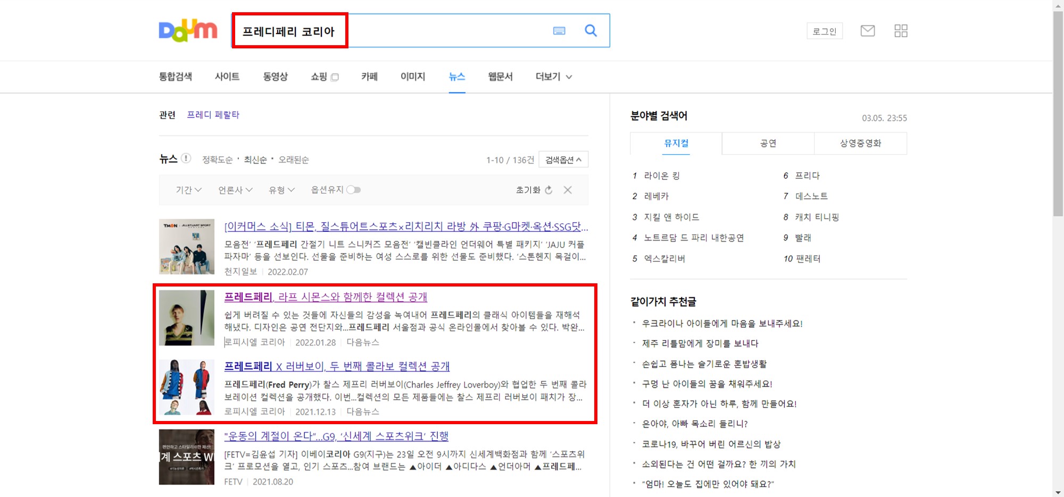Open 제주 리틀맘에게 장미를 보내다 link
The height and width of the screenshot is (497, 1064).
700,344
